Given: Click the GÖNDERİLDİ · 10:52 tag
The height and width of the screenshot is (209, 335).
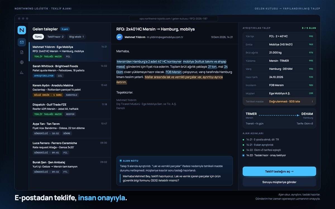Looking at the screenshot, I should (47, 133).
